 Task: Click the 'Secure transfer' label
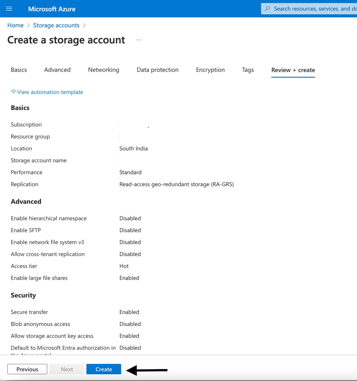click(29, 312)
